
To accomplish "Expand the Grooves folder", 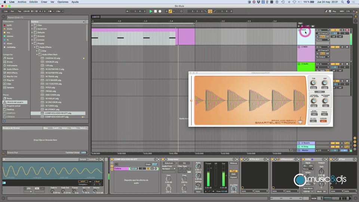I will tap(32, 36).
